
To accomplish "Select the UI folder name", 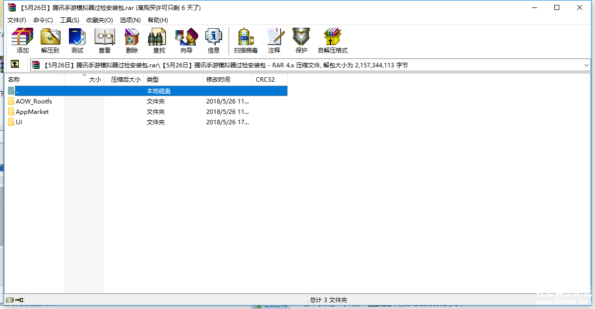I will (x=19, y=122).
